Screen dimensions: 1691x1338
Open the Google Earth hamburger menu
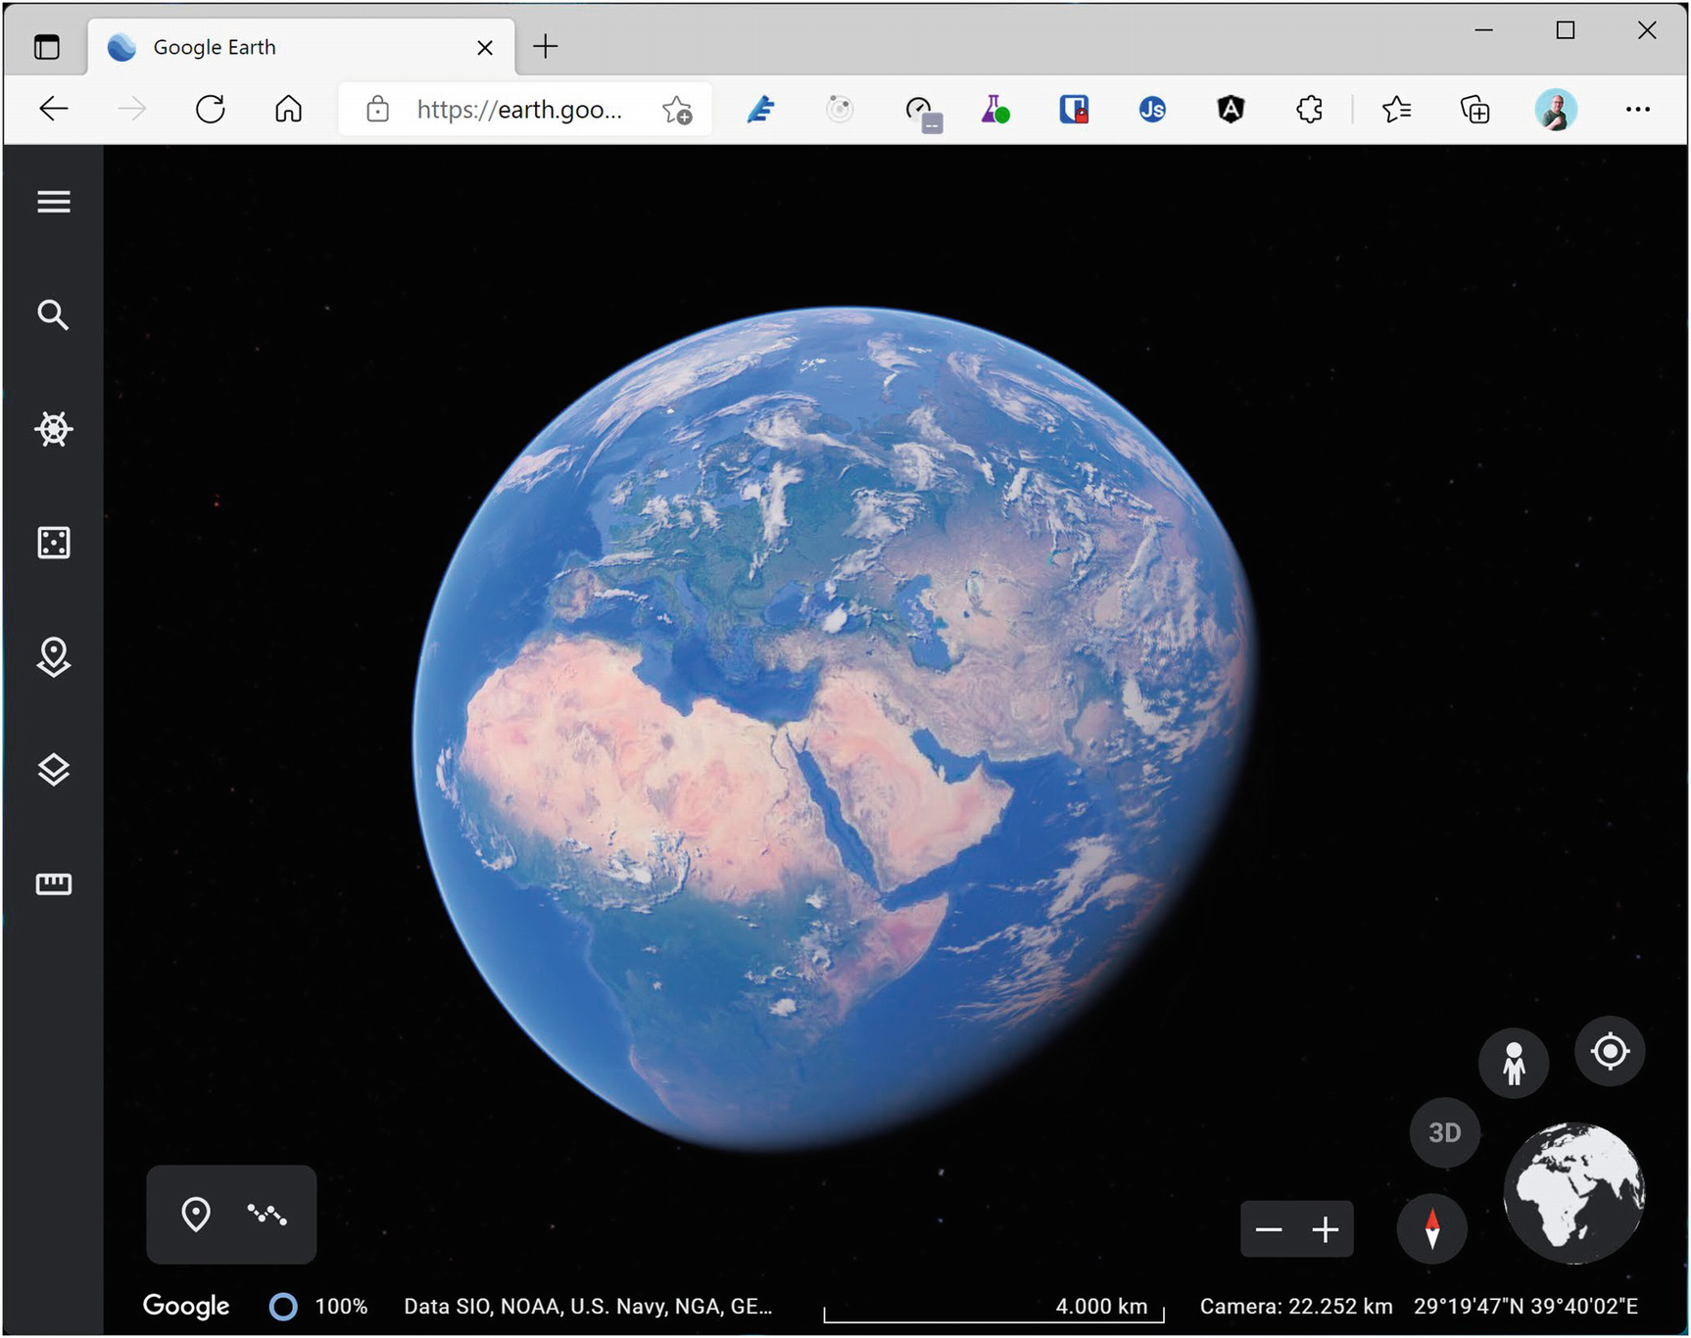54,202
